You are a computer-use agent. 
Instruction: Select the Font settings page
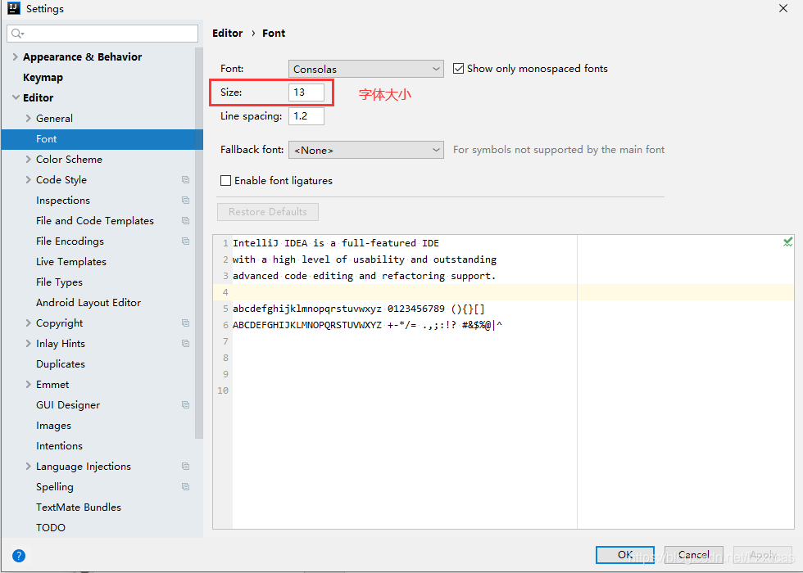point(102,139)
